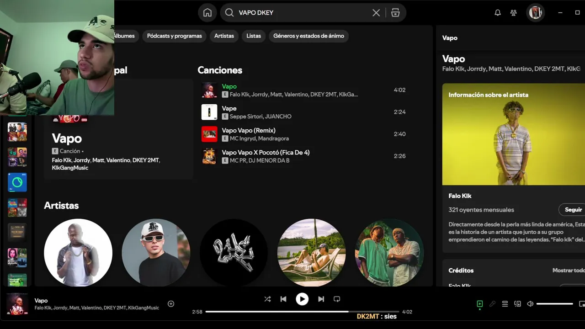
Task: Go to the Spotify Home icon
Action: click(207, 13)
